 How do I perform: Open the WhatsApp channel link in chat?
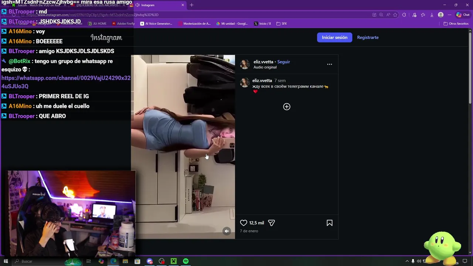66,82
